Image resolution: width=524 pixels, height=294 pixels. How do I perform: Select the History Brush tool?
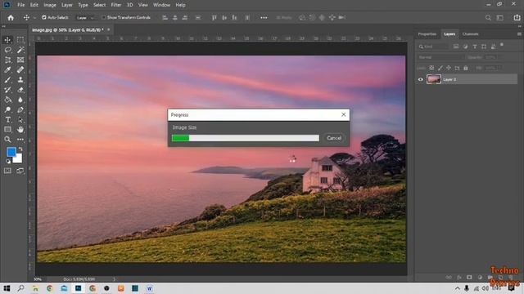coord(7,90)
